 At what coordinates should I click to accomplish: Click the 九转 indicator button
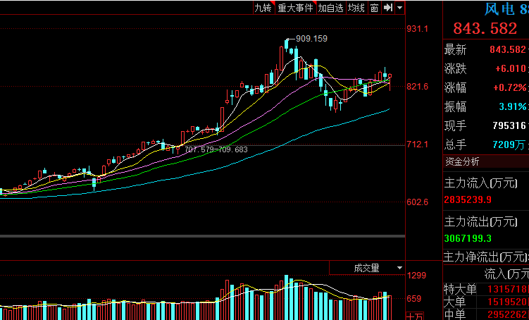[x=263, y=8]
